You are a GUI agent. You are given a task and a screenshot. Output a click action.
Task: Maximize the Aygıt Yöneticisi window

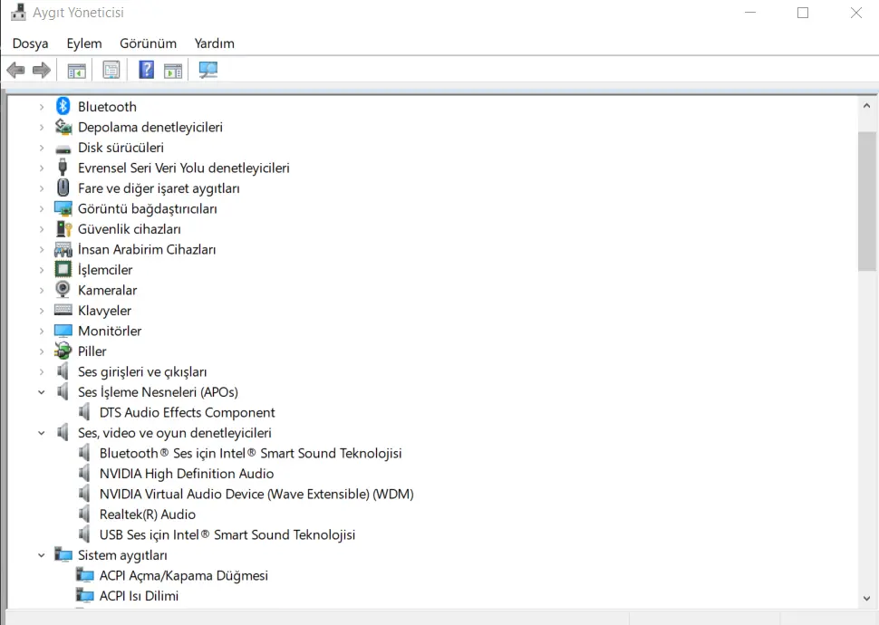coord(803,13)
